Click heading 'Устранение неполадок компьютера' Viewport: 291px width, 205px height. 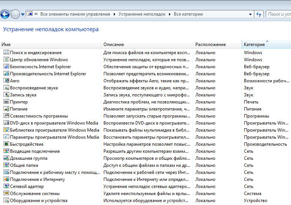(x=51, y=29)
